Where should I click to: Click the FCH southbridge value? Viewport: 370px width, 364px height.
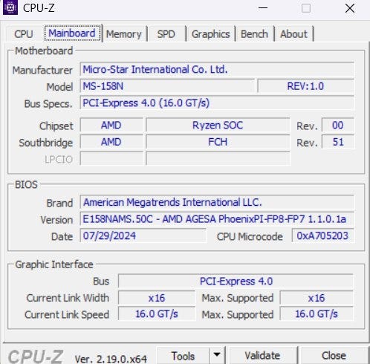[218, 142]
